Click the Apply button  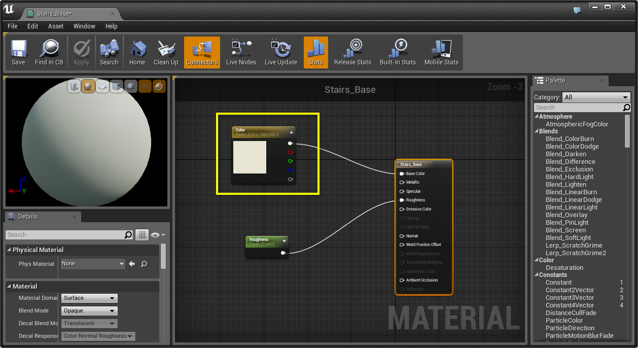point(81,51)
